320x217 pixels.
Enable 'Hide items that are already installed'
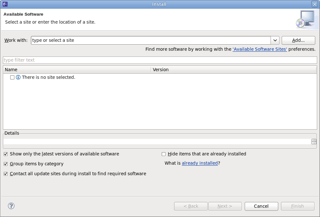[164, 154]
